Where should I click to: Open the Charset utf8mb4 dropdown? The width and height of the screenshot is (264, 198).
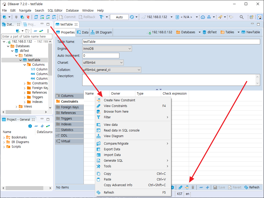pos(103,62)
